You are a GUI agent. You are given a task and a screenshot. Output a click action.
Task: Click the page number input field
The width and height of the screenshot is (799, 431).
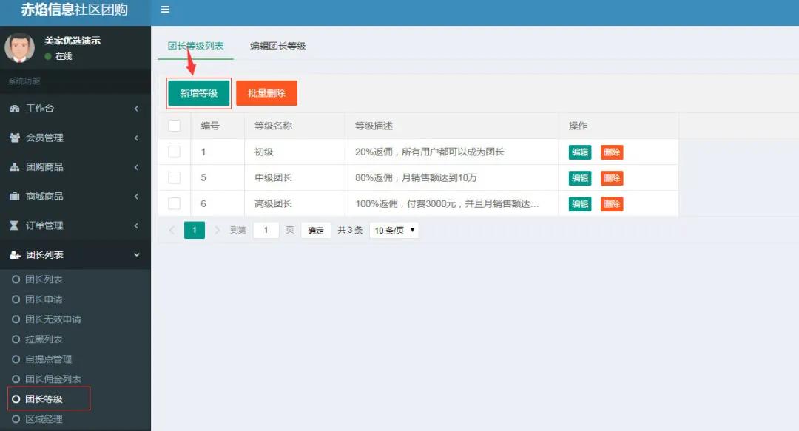[x=266, y=230]
